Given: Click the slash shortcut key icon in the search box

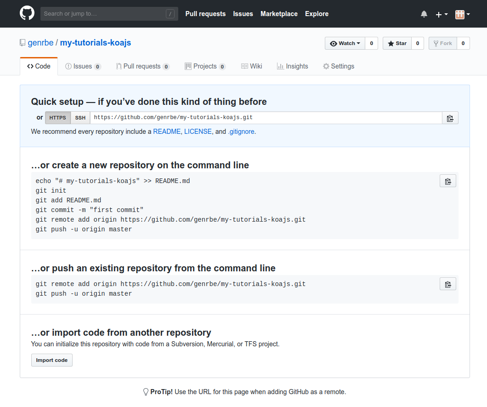Looking at the screenshot, I should pyautogui.click(x=170, y=14).
